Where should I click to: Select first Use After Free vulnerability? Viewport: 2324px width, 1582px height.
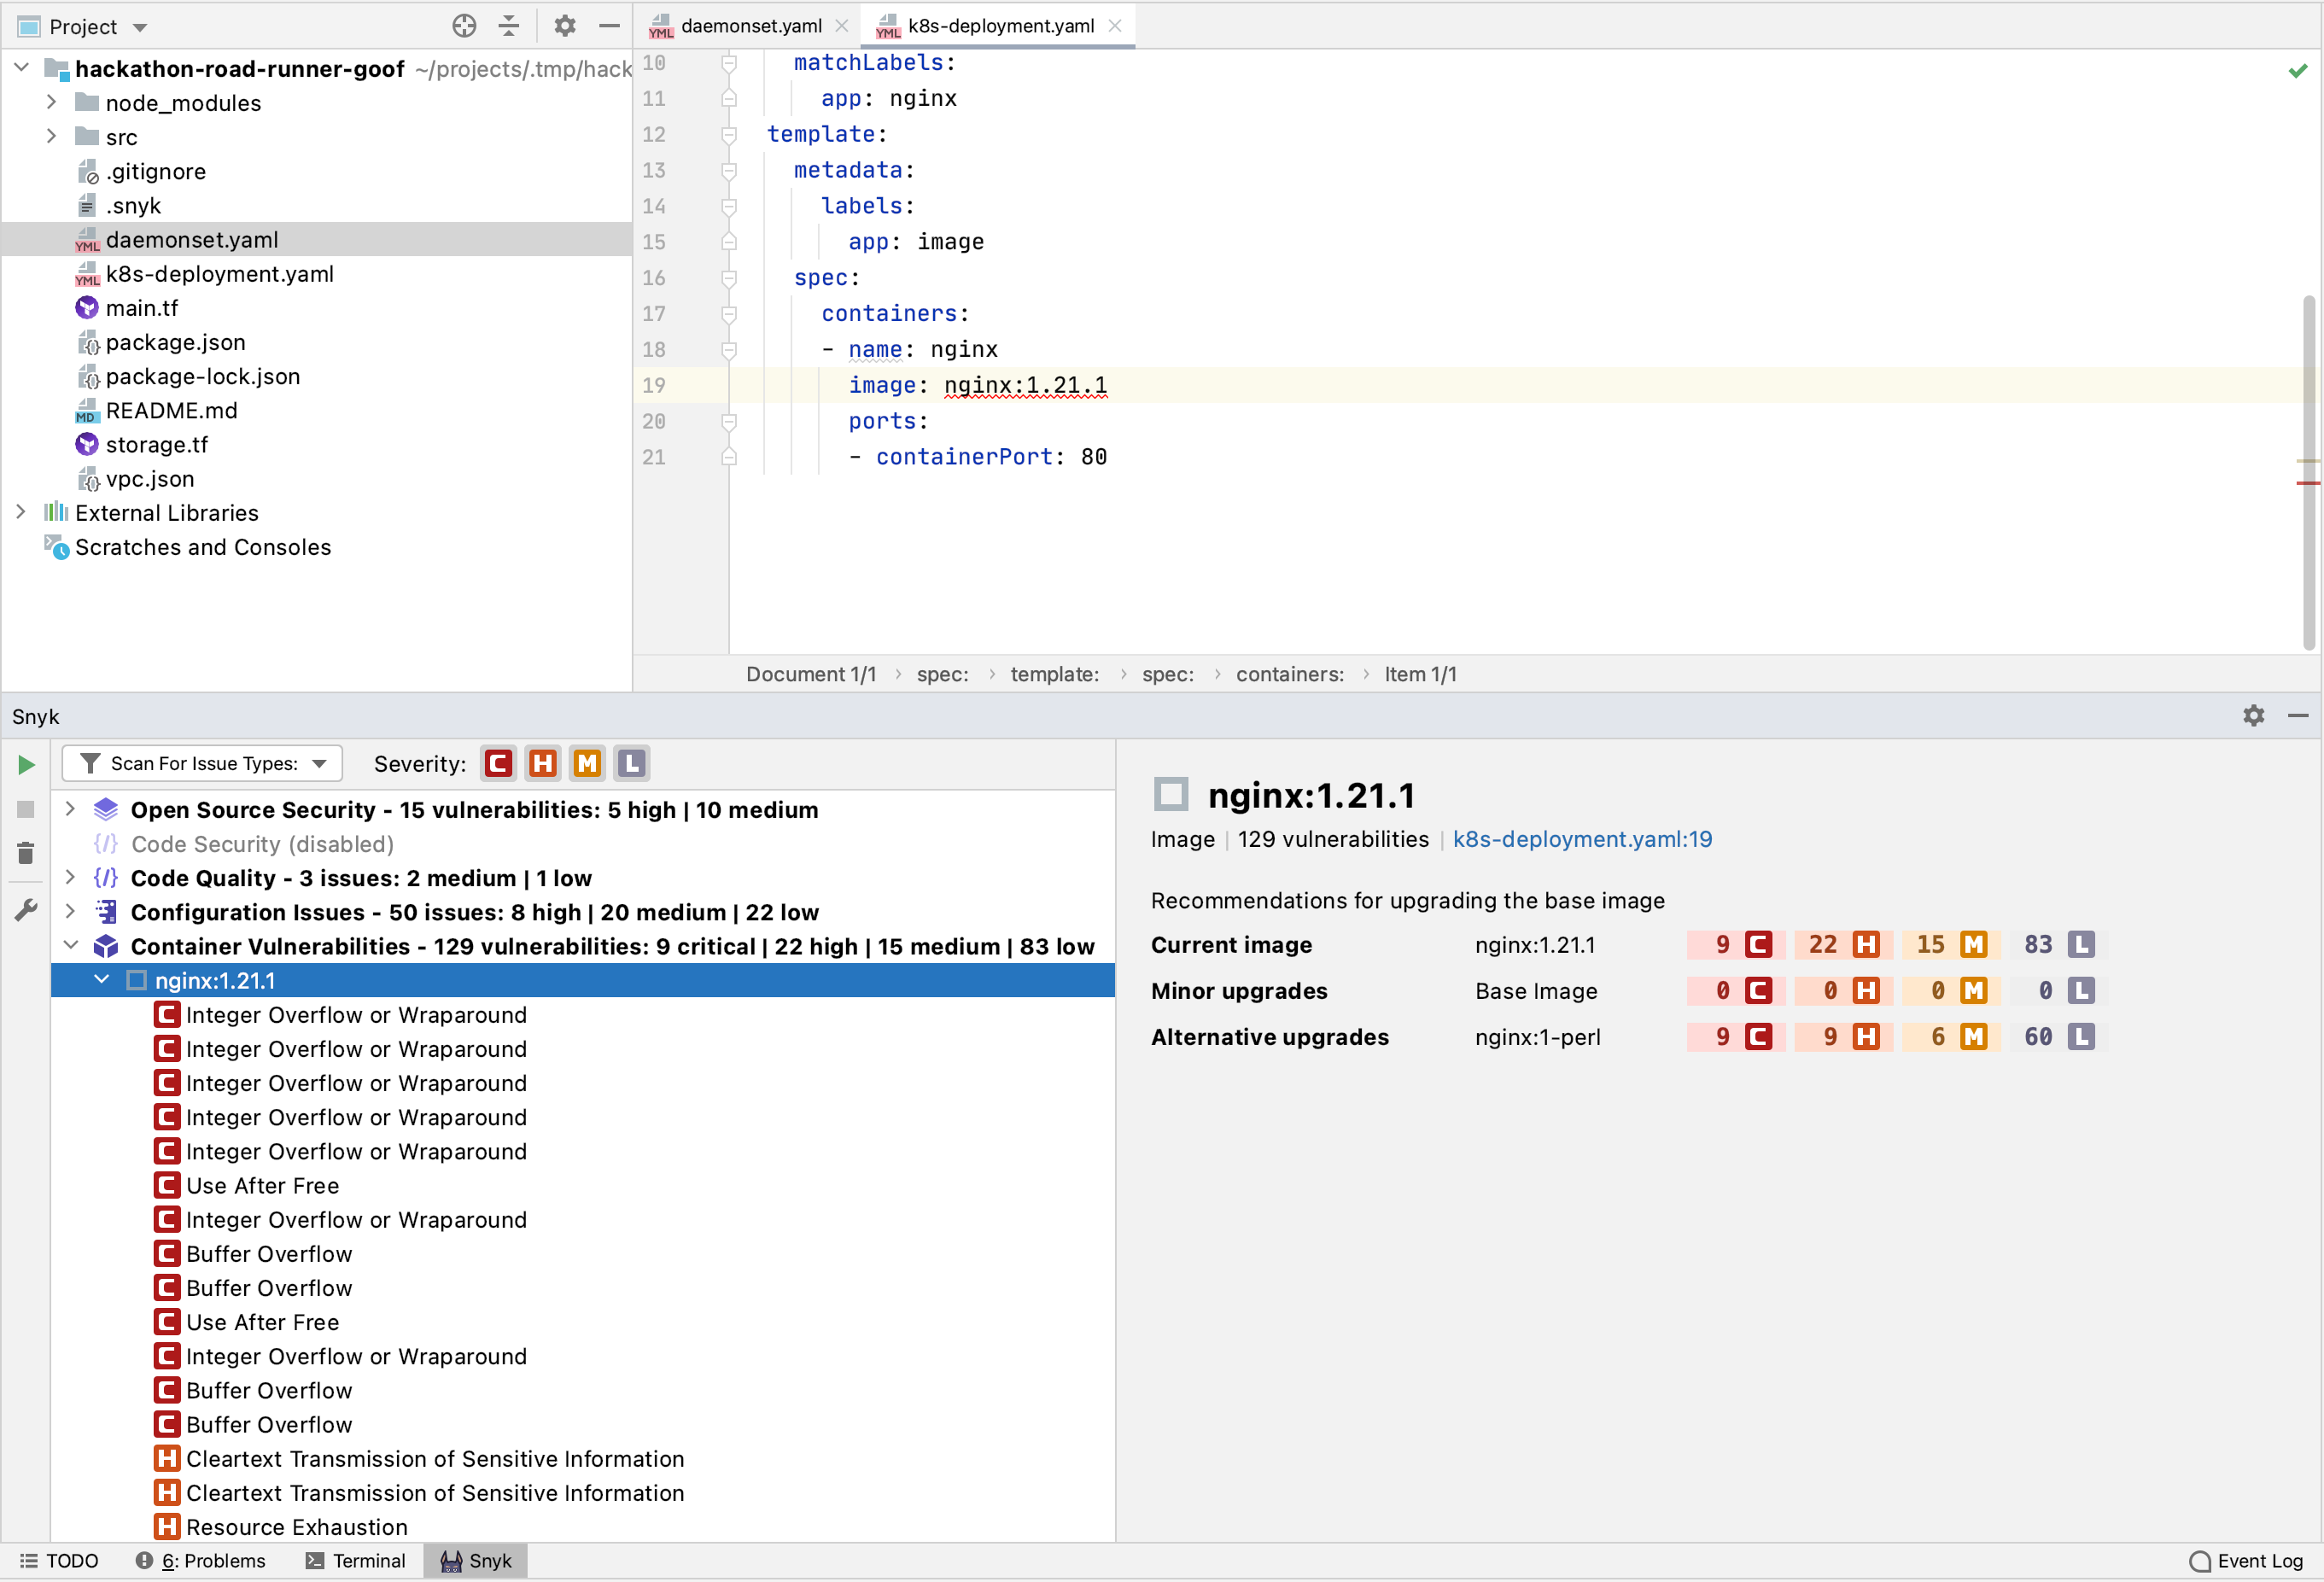[x=262, y=1185]
